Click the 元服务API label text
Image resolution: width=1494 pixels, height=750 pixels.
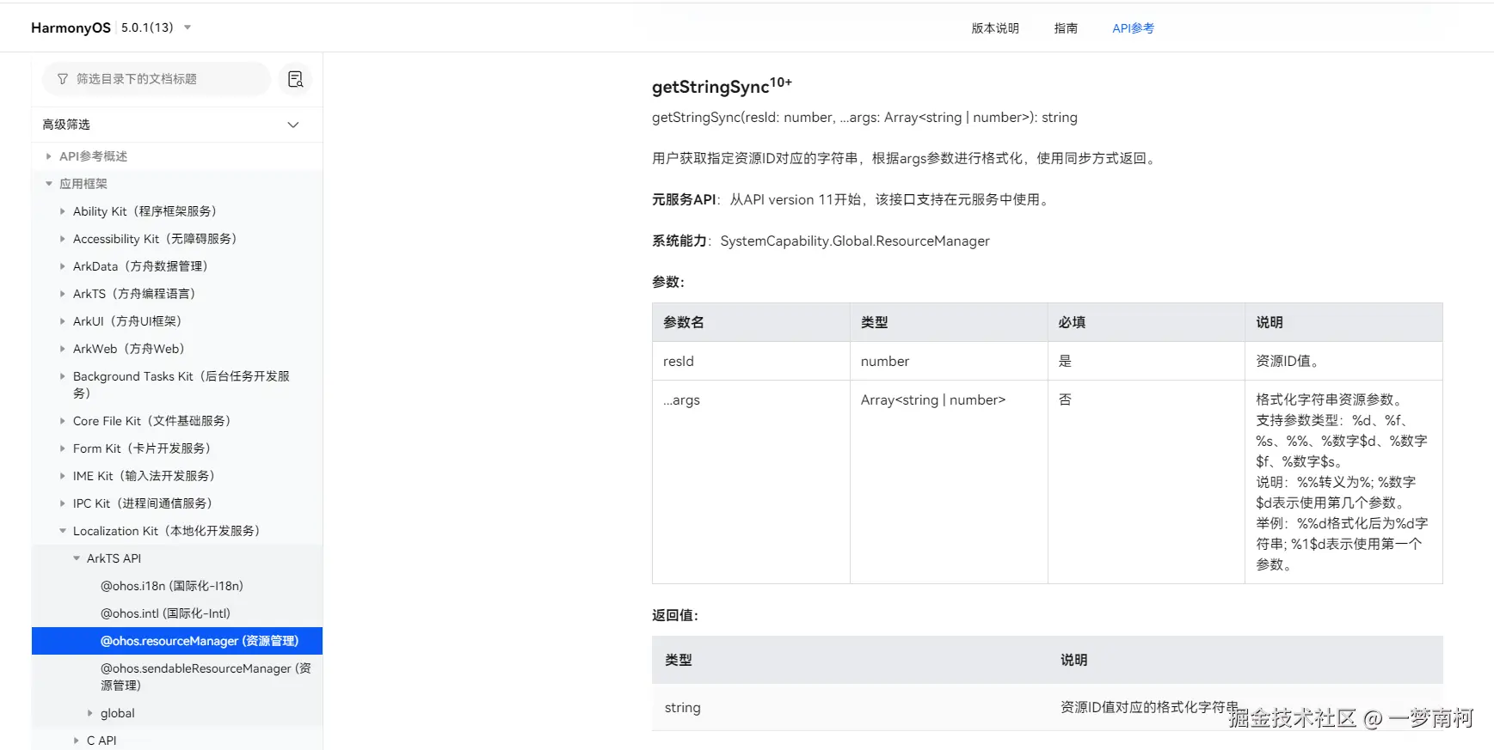(x=684, y=199)
